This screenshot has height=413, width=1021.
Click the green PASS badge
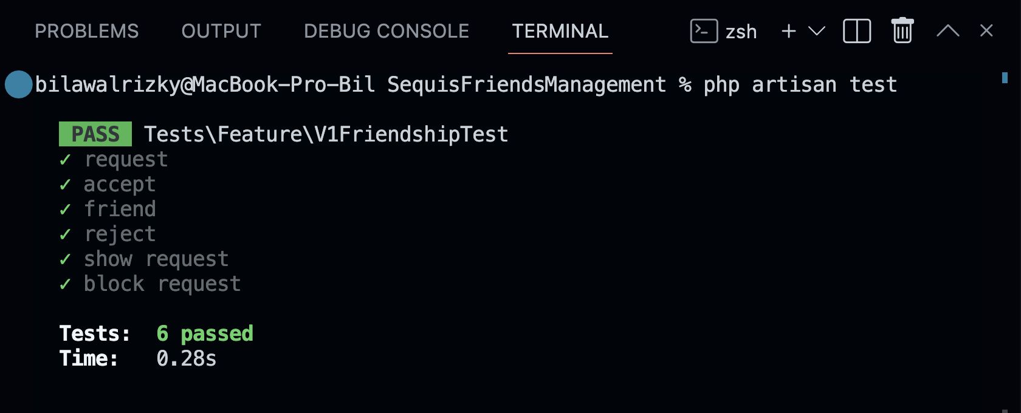click(x=95, y=134)
